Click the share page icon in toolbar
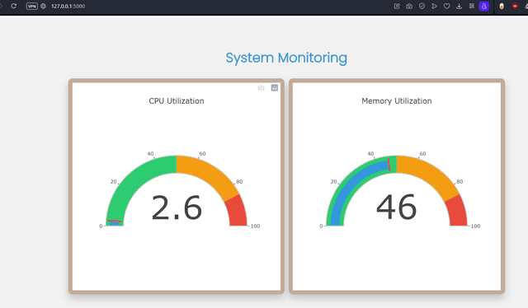The image size is (528, 308). [397, 6]
